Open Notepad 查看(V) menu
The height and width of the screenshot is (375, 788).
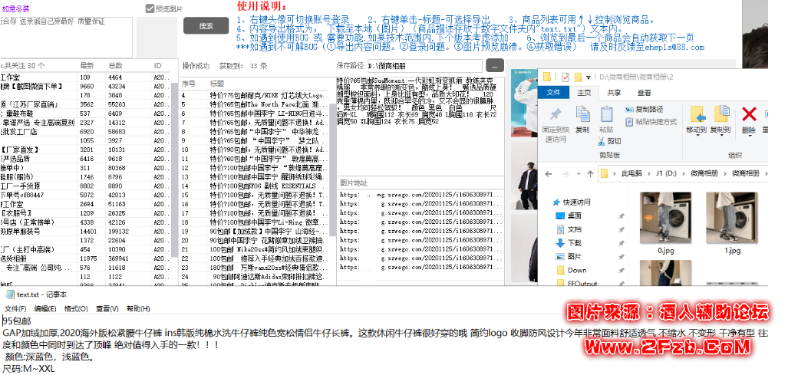click(107, 309)
